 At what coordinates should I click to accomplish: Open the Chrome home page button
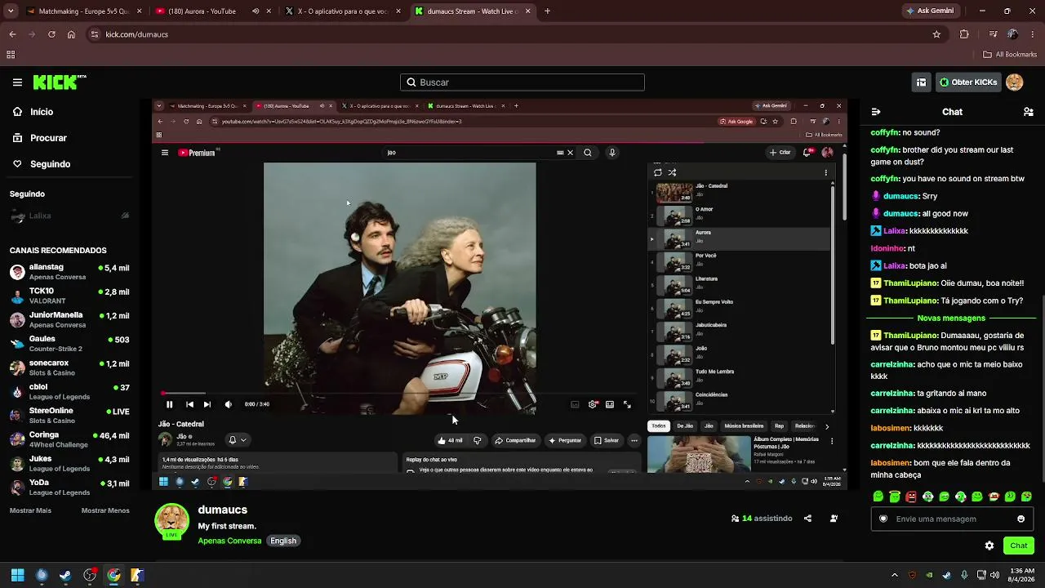click(71, 34)
